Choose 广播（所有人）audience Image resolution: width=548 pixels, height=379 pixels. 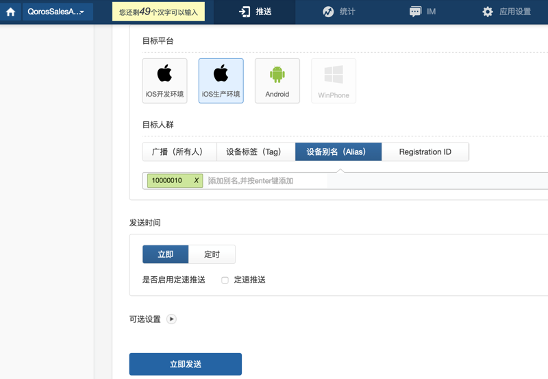click(x=179, y=151)
